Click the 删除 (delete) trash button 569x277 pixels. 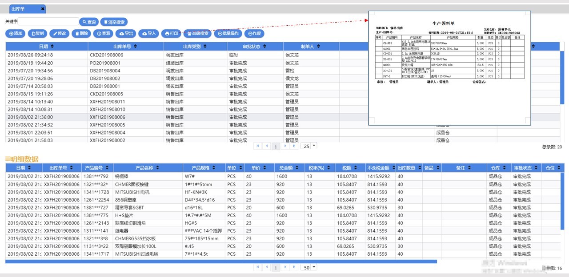[x=81, y=33]
